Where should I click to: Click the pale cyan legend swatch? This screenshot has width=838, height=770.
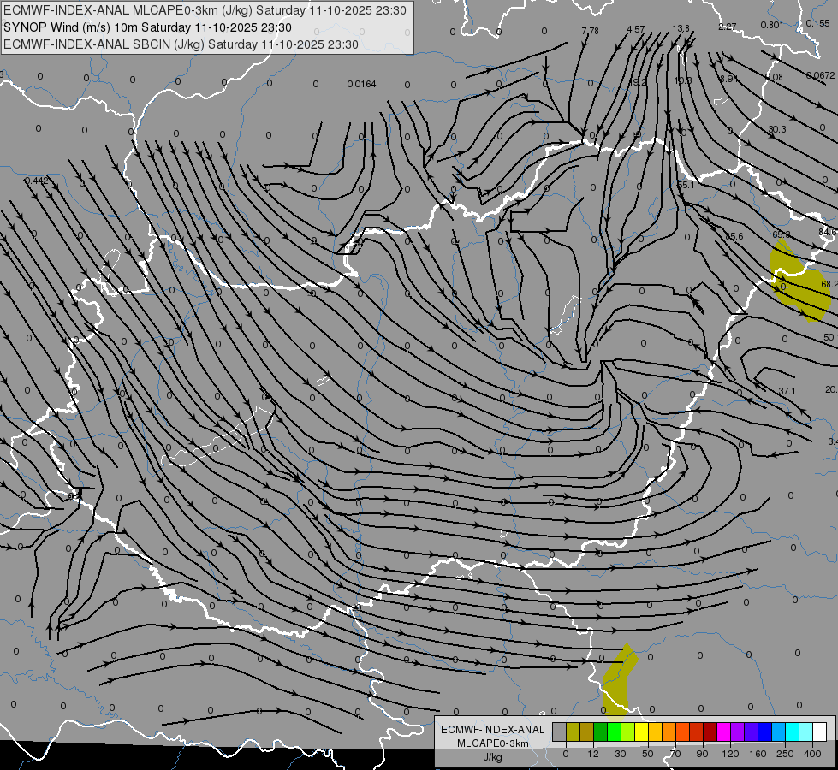coord(806,732)
